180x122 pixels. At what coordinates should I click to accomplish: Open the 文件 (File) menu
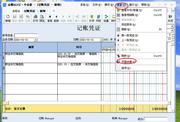pos(97,5)
